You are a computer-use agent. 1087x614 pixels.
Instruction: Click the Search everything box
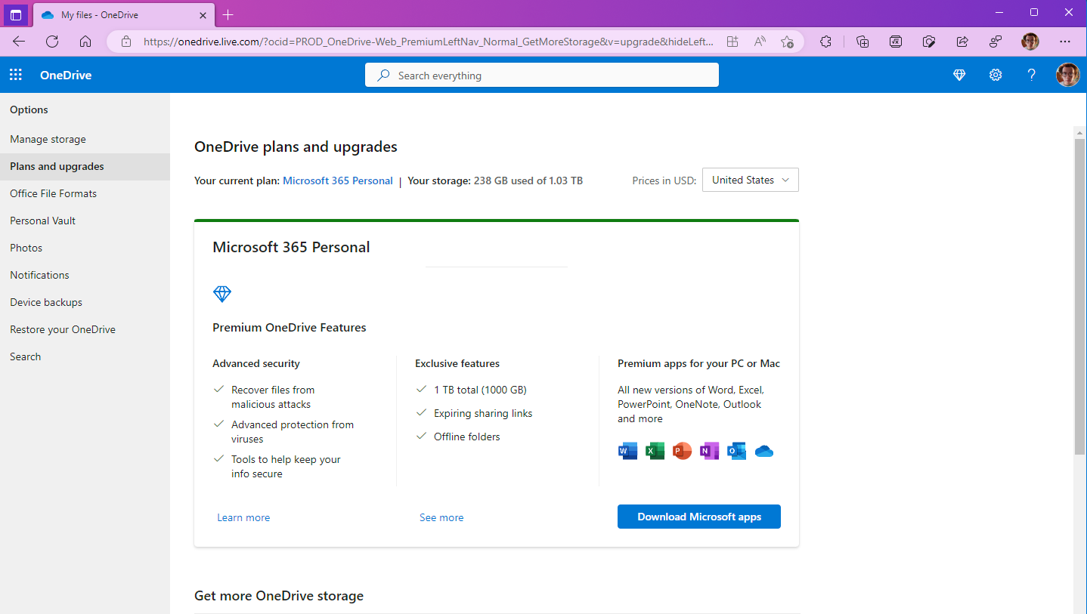542,75
